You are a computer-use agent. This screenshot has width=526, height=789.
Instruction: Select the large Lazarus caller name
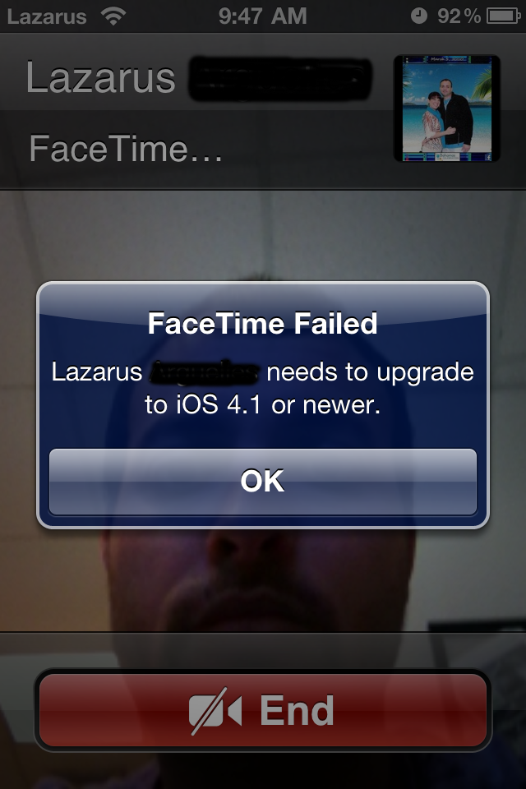pos(100,78)
